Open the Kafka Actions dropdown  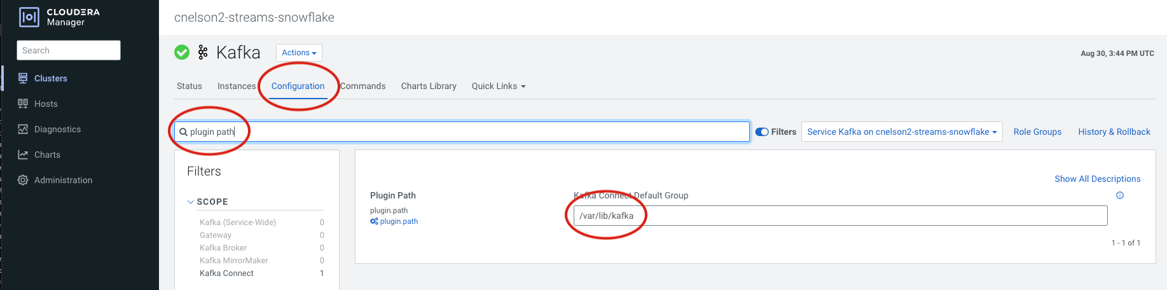coord(299,53)
